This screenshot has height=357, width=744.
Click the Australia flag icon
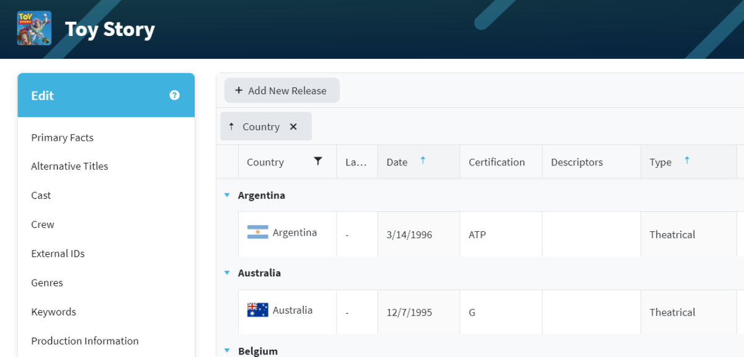point(257,310)
